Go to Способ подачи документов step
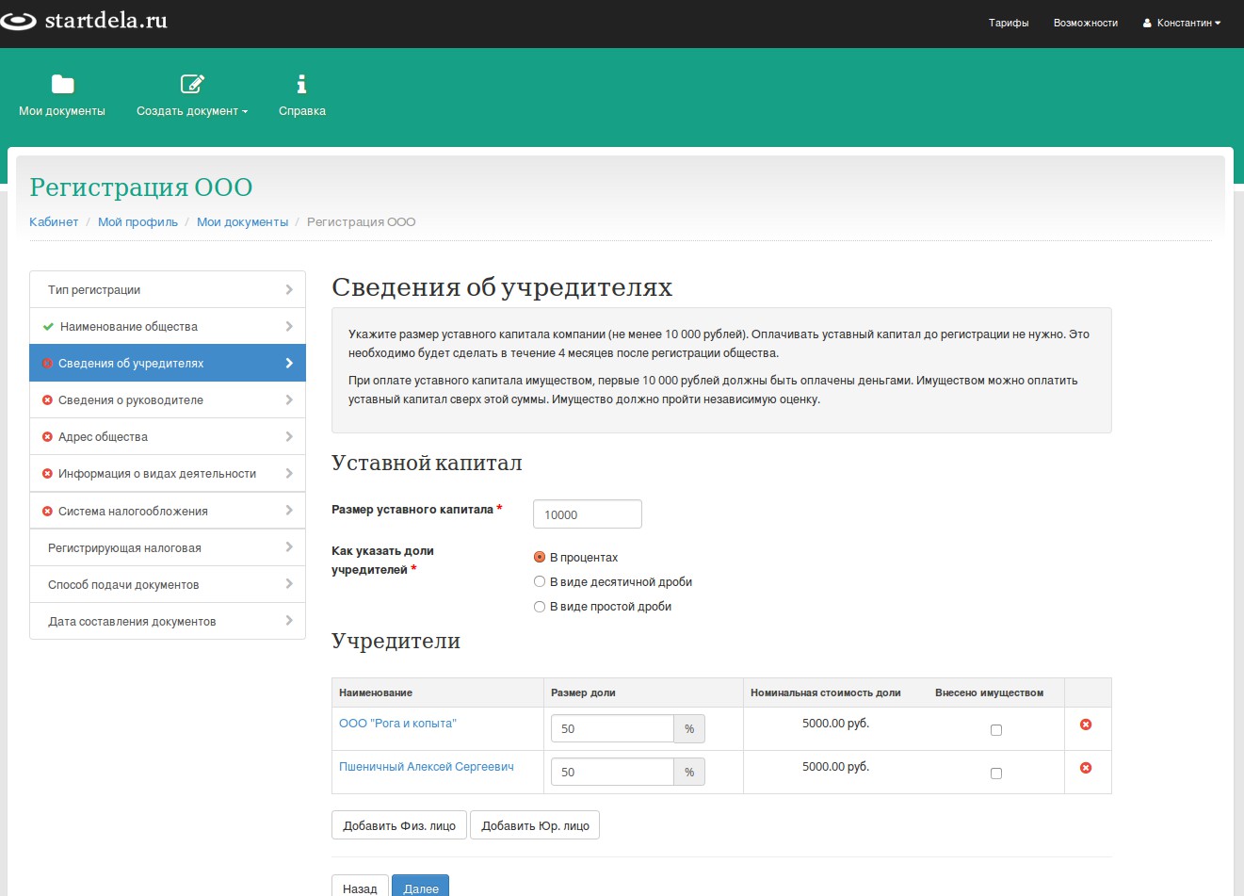Image resolution: width=1244 pixels, height=896 pixels. pos(168,584)
